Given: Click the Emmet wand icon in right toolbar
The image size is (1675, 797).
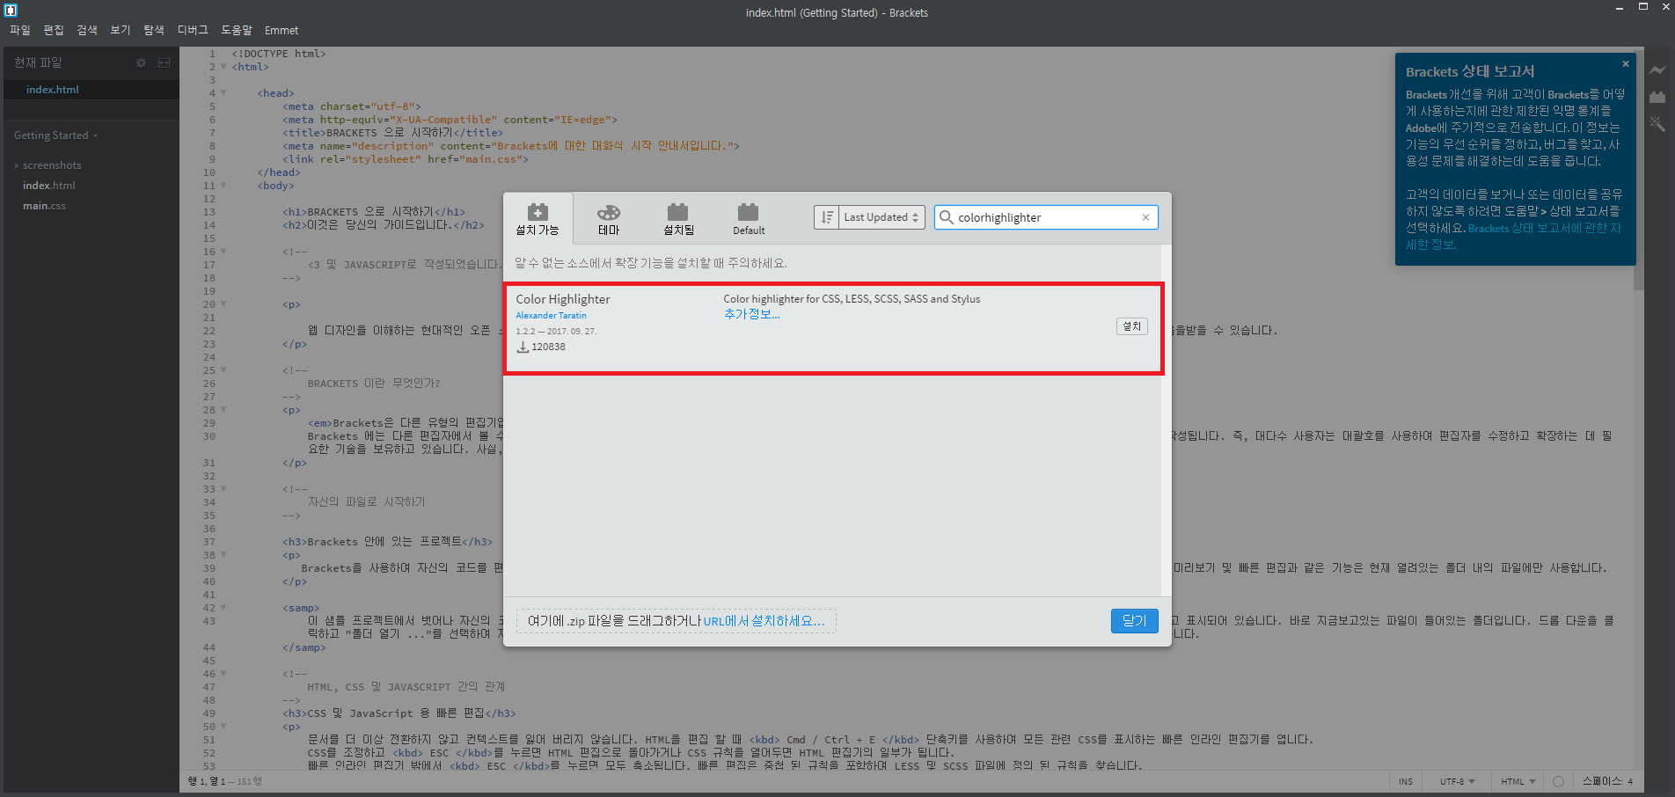Looking at the screenshot, I should 1657,124.
